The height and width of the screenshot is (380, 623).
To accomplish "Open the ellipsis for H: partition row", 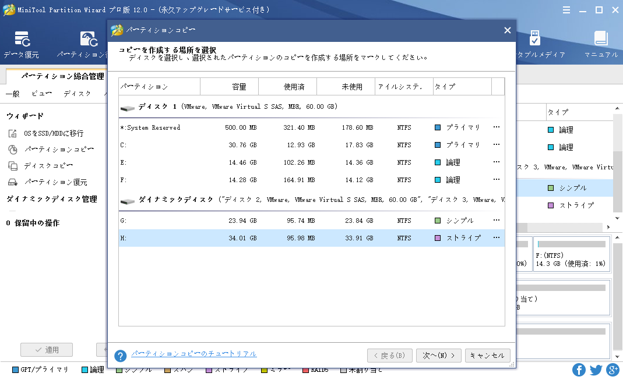I will pyautogui.click(x=497, y=238).
